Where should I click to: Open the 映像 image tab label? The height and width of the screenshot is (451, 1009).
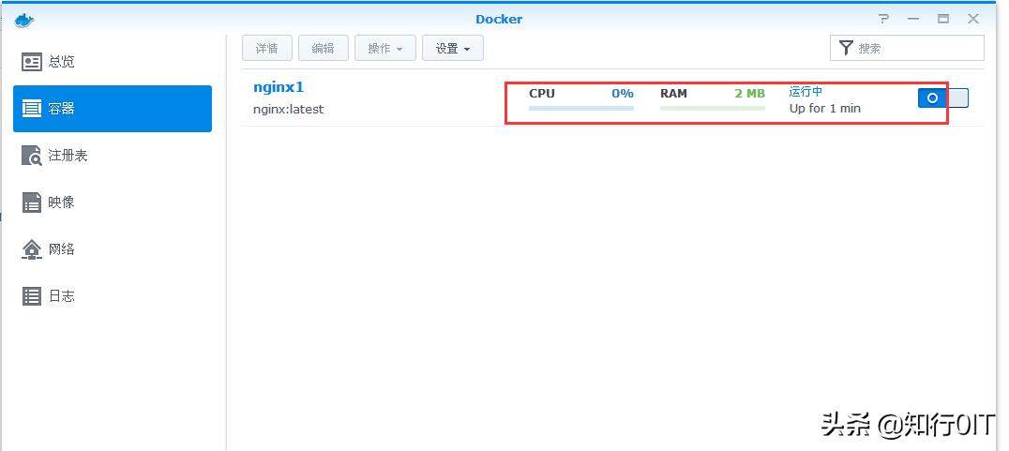click(61, 202)
